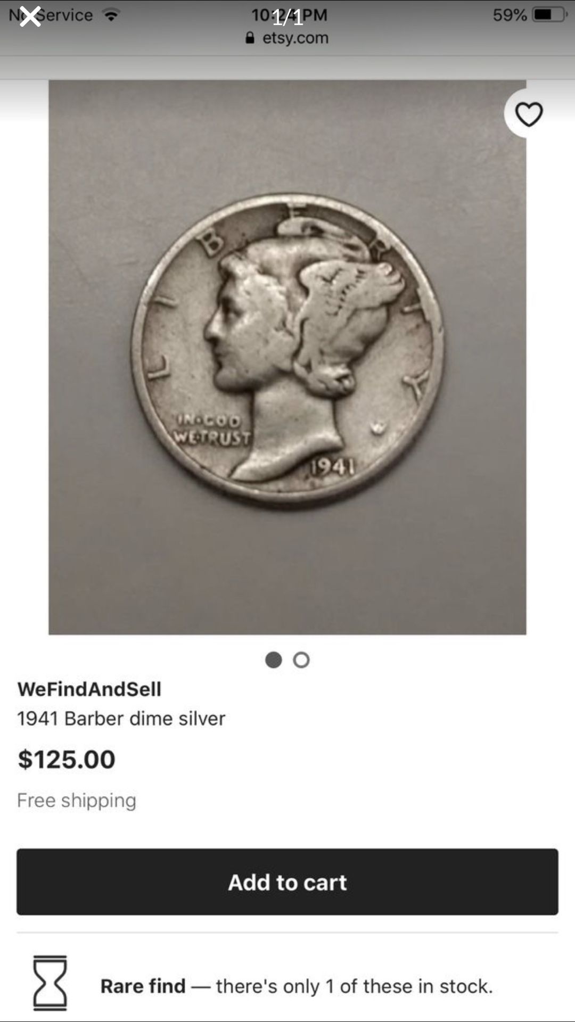
Task: Tap the $125.00 price
Action: 67,759
